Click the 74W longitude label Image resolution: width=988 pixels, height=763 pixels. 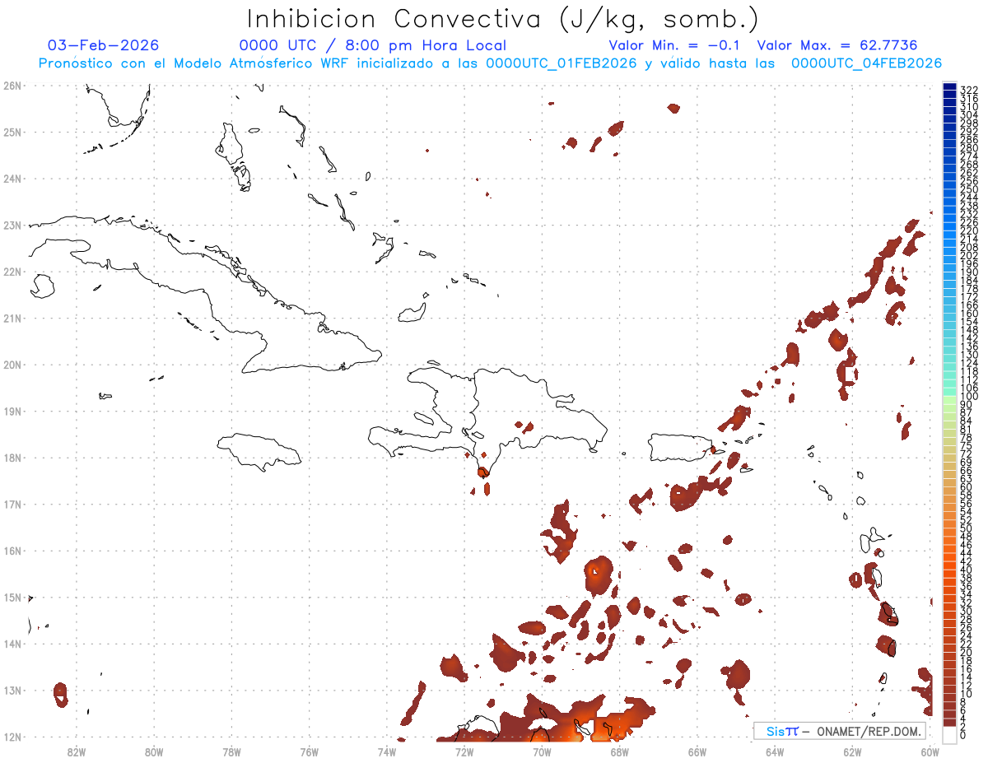(387, 751)
